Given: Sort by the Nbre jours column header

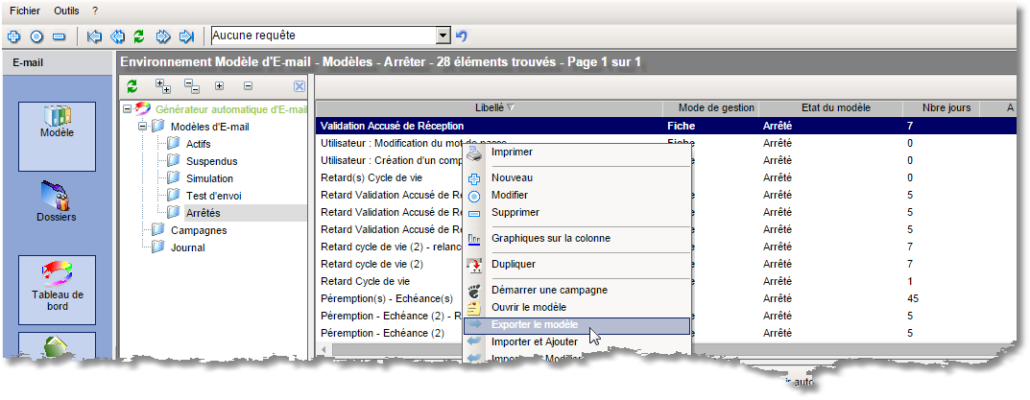Looking at the screenshot, I should pyautogui.click(x=942, y=108).
